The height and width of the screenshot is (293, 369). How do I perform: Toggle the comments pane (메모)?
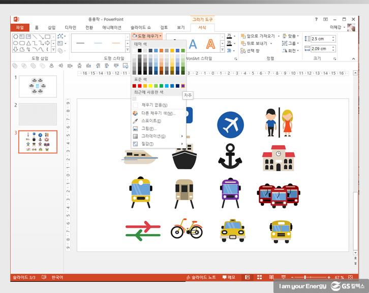pyautogui.click(x=229, y=277)
